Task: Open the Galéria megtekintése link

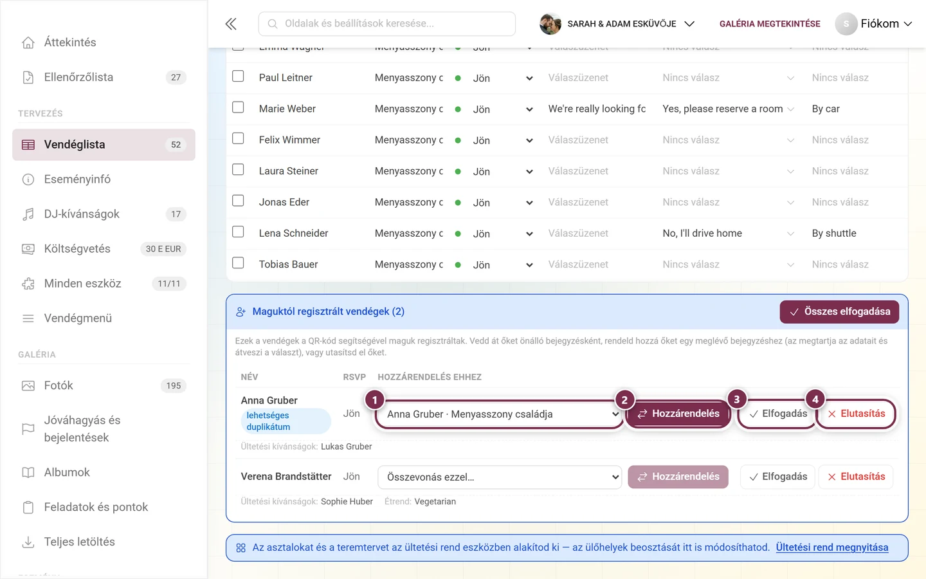Action: pyautogui.click(x=770, y=24)
